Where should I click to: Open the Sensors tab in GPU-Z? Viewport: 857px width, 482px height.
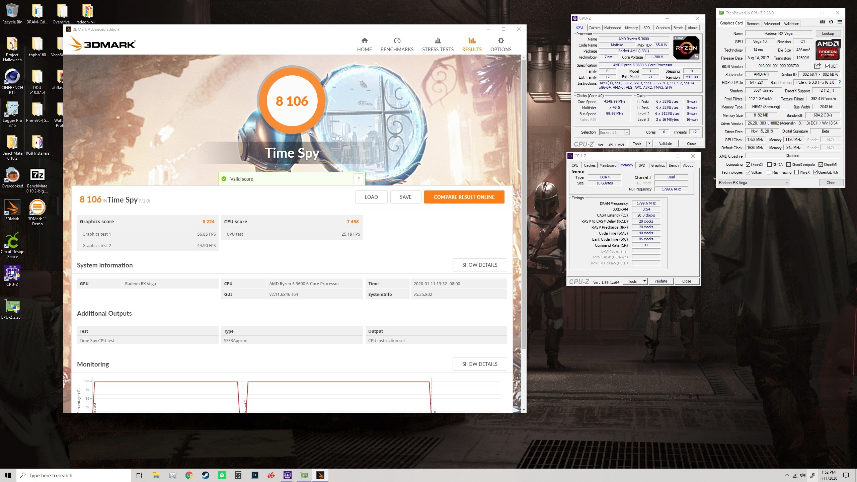753,23
